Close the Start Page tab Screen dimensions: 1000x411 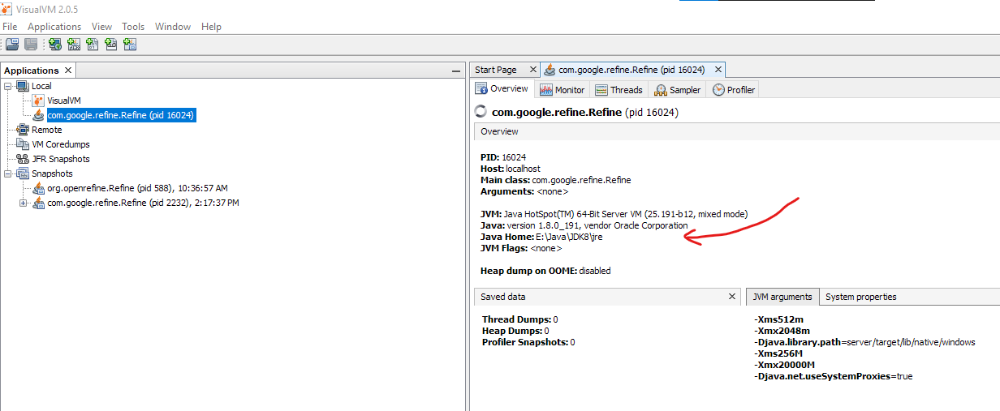click(x=532, y=70)
